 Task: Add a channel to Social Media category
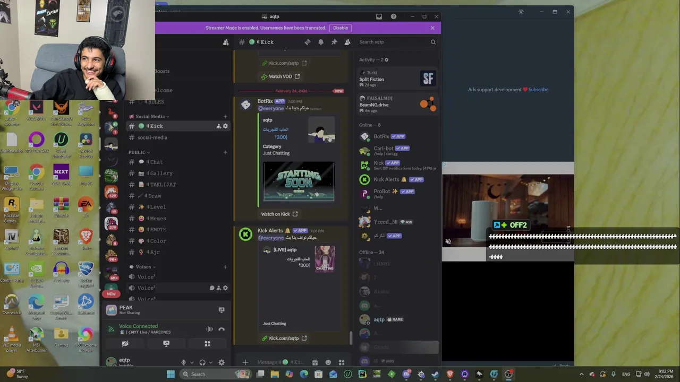225,117
